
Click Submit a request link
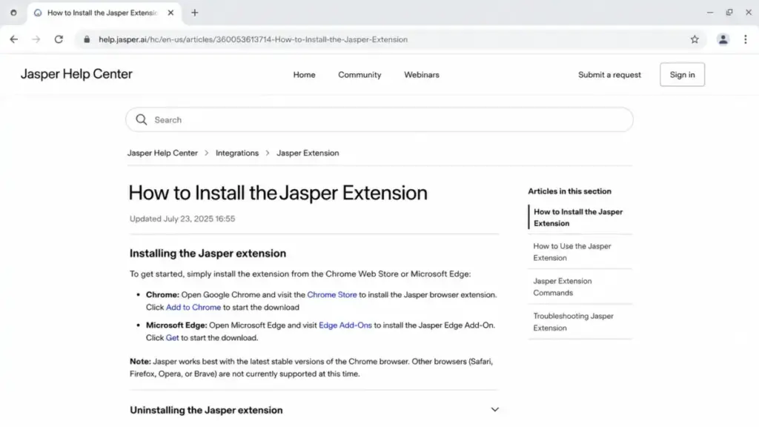pyautogui.click(x=609, y=75)
